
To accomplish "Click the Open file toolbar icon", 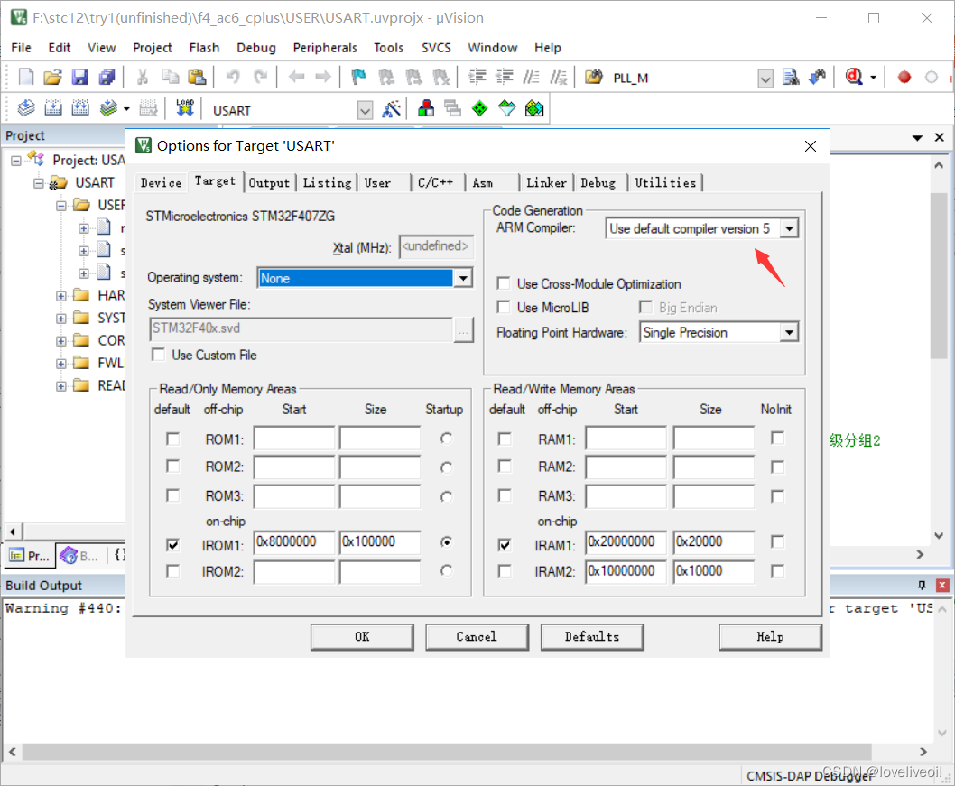I will [x=53, y=78].
